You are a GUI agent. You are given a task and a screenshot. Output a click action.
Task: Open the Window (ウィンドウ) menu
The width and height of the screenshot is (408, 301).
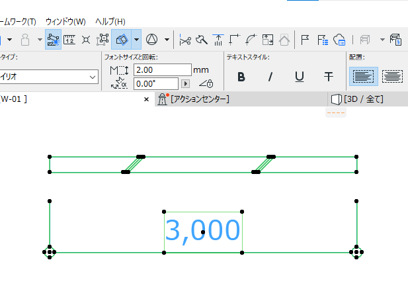(x=65, y=22)
